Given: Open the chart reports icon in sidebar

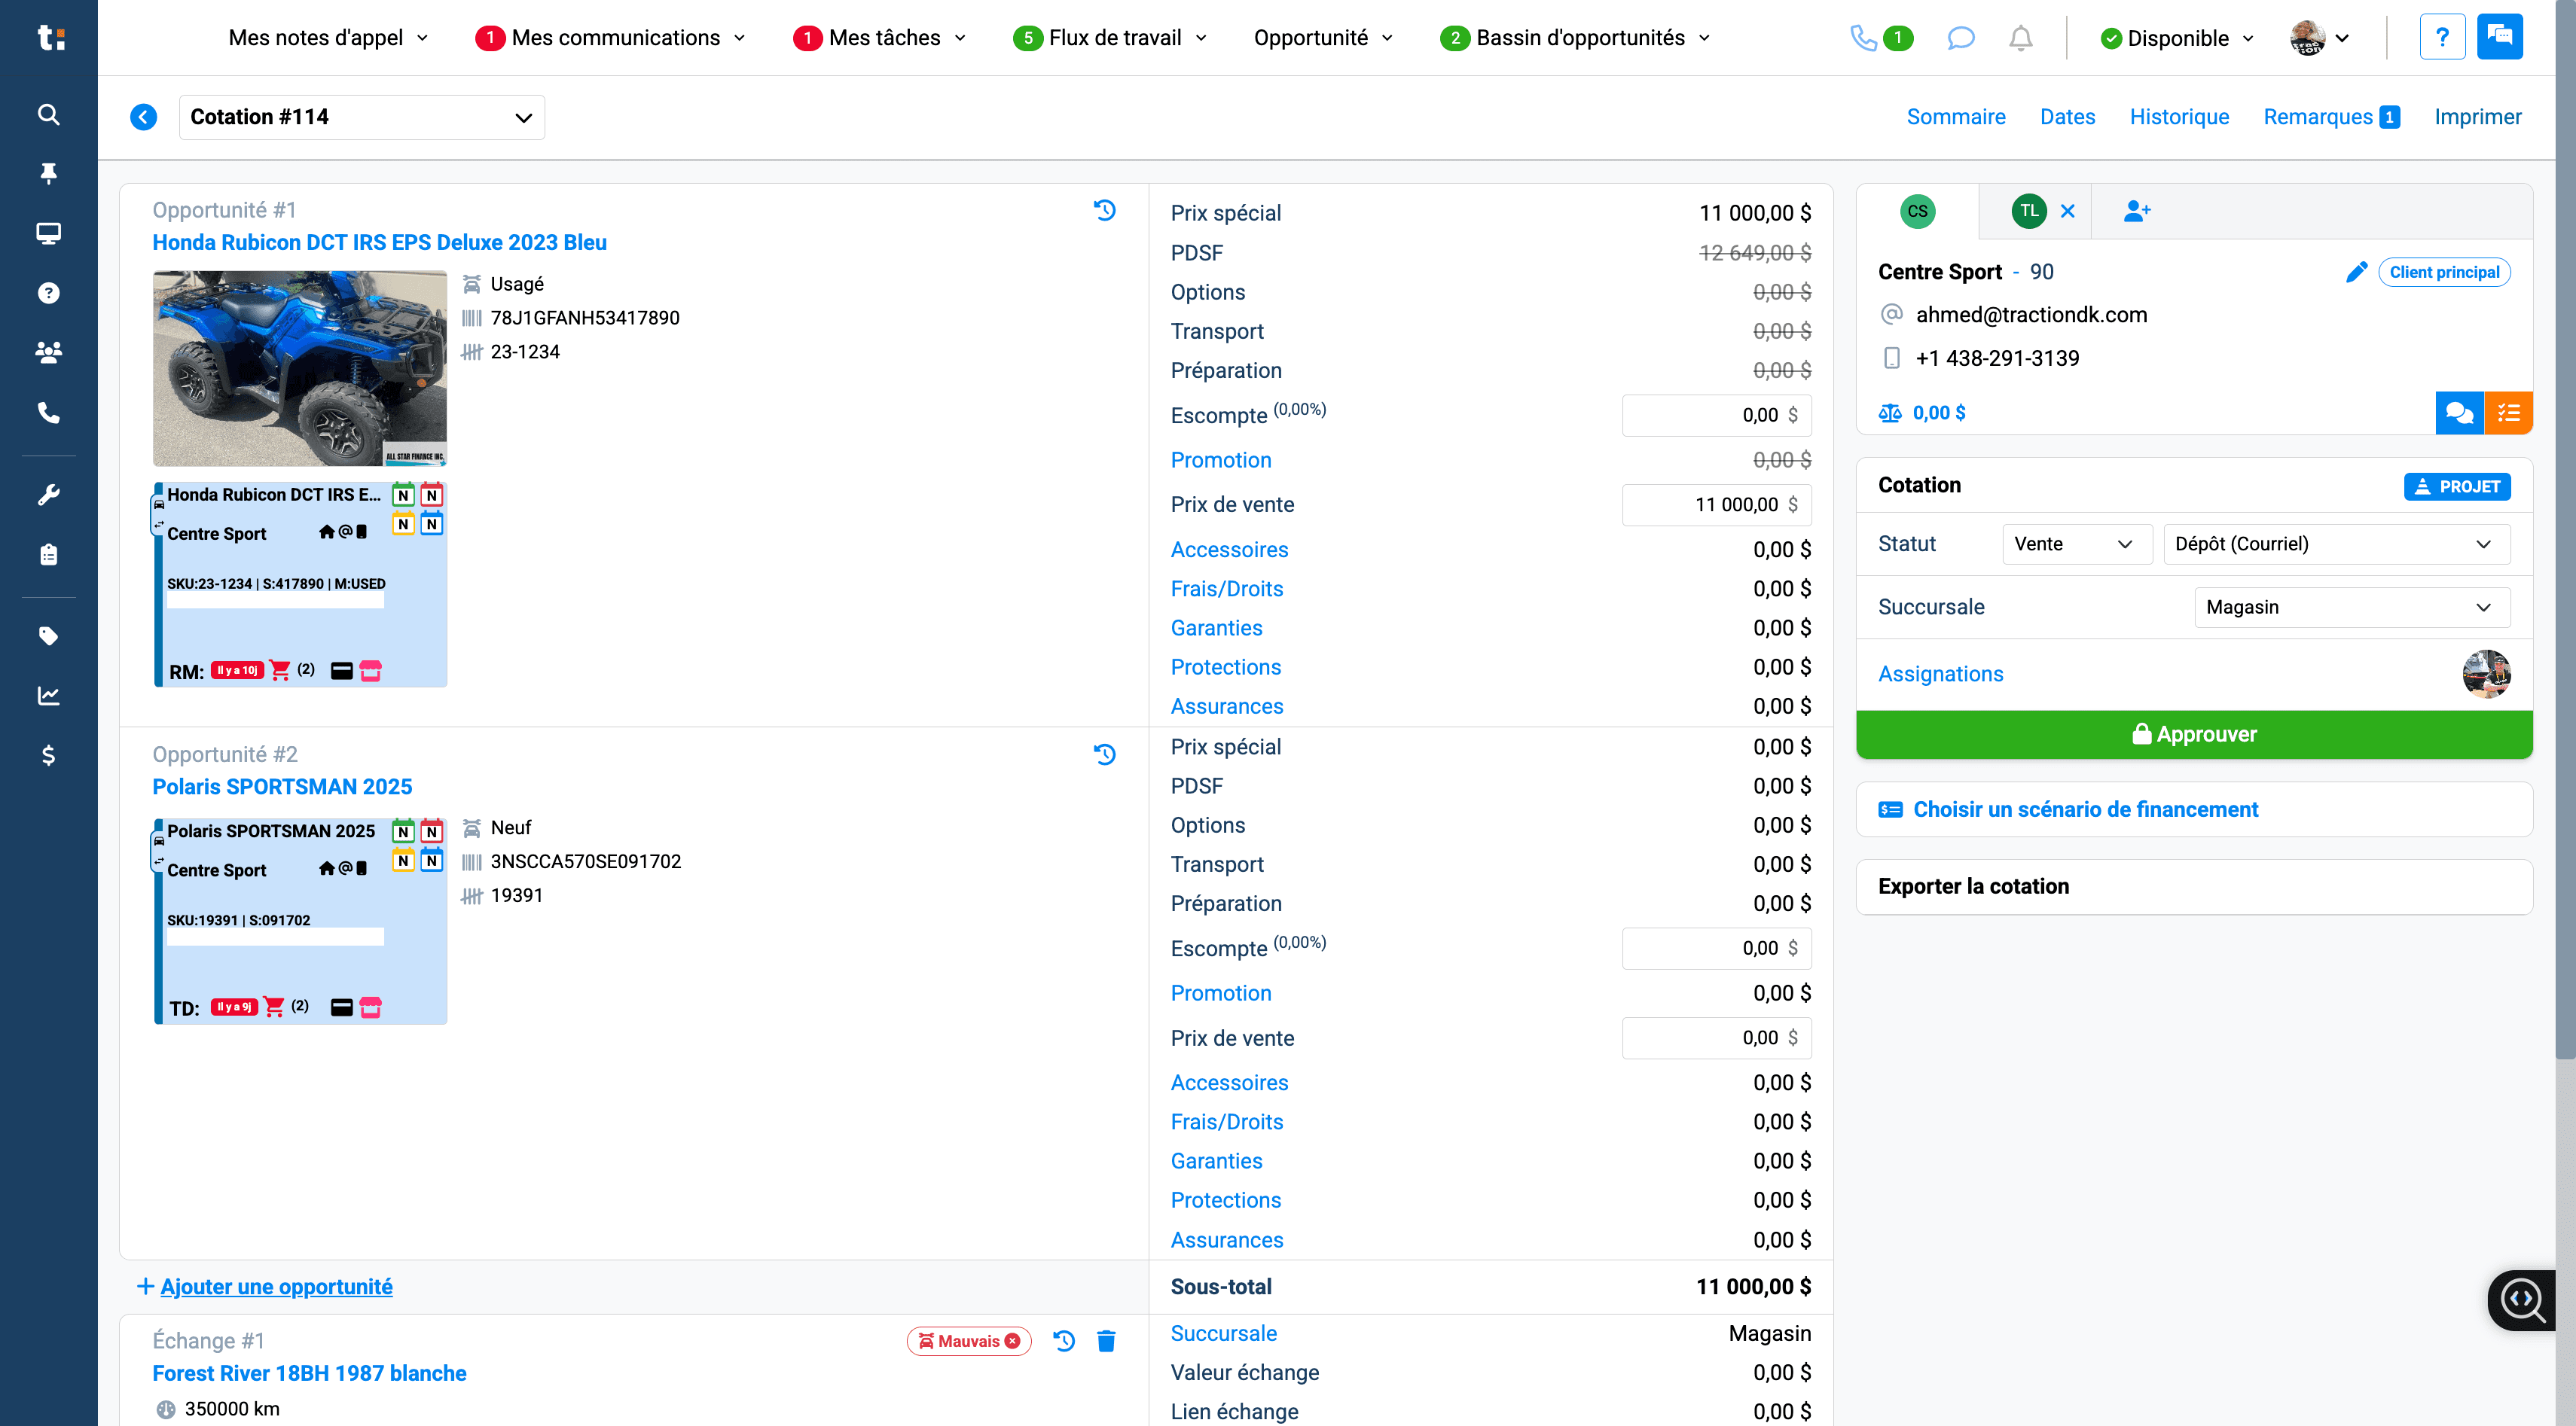Looking at the screenshot, I should tap(48, 696).
